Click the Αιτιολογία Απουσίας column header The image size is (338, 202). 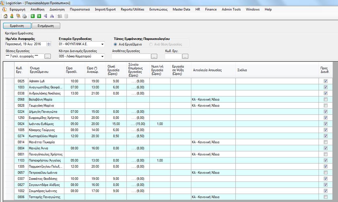[213, 70]
